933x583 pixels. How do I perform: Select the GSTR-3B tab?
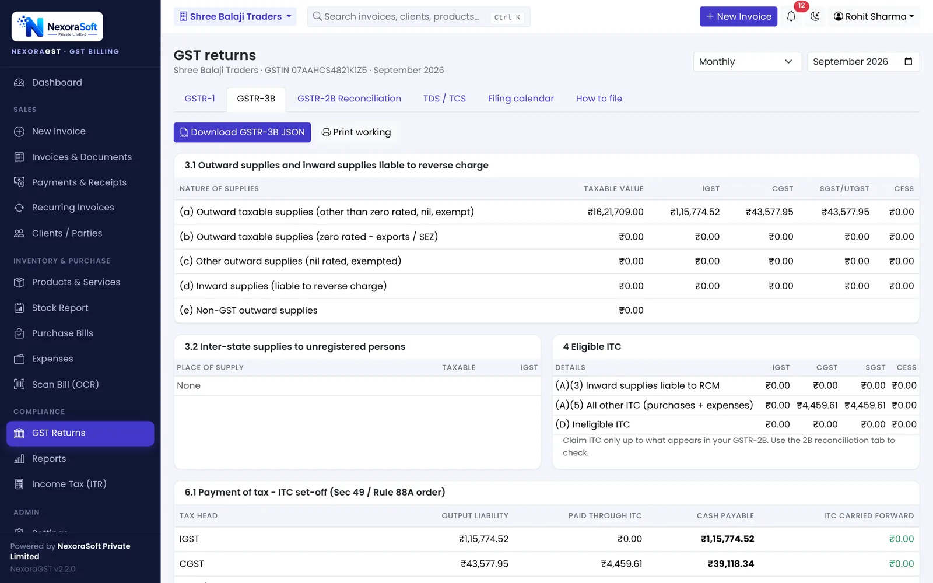click(256, 99)
